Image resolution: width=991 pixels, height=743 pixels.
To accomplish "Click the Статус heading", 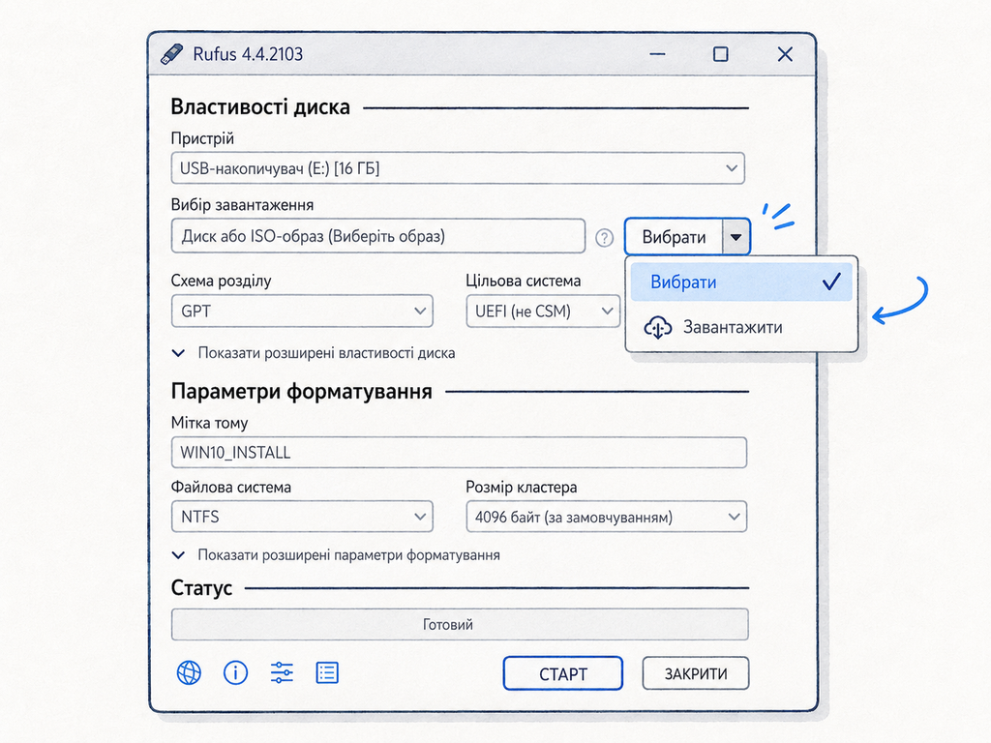I will click(x=201, y=588).
